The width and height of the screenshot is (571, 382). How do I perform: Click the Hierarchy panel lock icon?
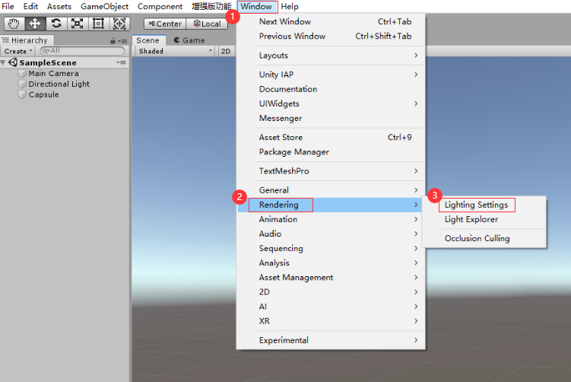[113, 41]
